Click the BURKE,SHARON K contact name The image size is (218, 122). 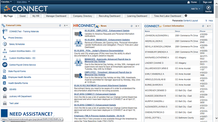[154, 85]
